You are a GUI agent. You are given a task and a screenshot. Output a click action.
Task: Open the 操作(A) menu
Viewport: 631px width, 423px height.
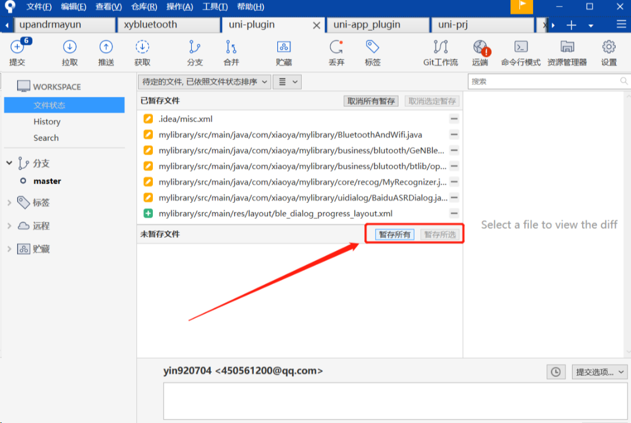click(x=179, y=7)
